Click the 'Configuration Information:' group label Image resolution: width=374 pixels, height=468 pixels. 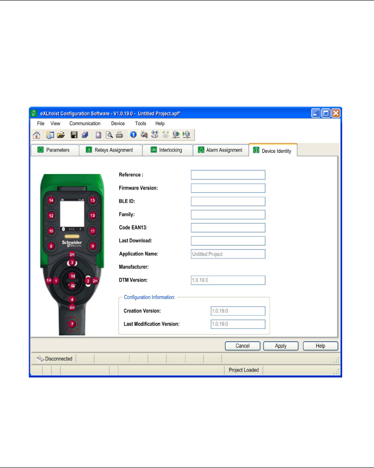pyautogui.click(x=149, y=297)
